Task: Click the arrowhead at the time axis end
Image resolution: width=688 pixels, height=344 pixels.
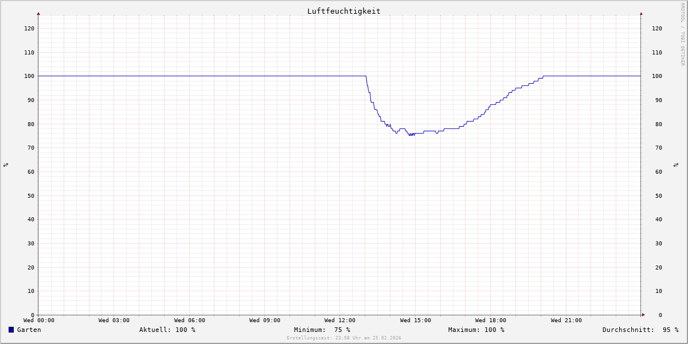Action: point(643,315)
